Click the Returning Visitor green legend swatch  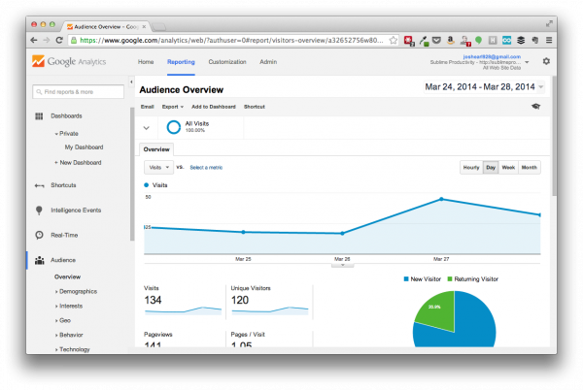450,279
